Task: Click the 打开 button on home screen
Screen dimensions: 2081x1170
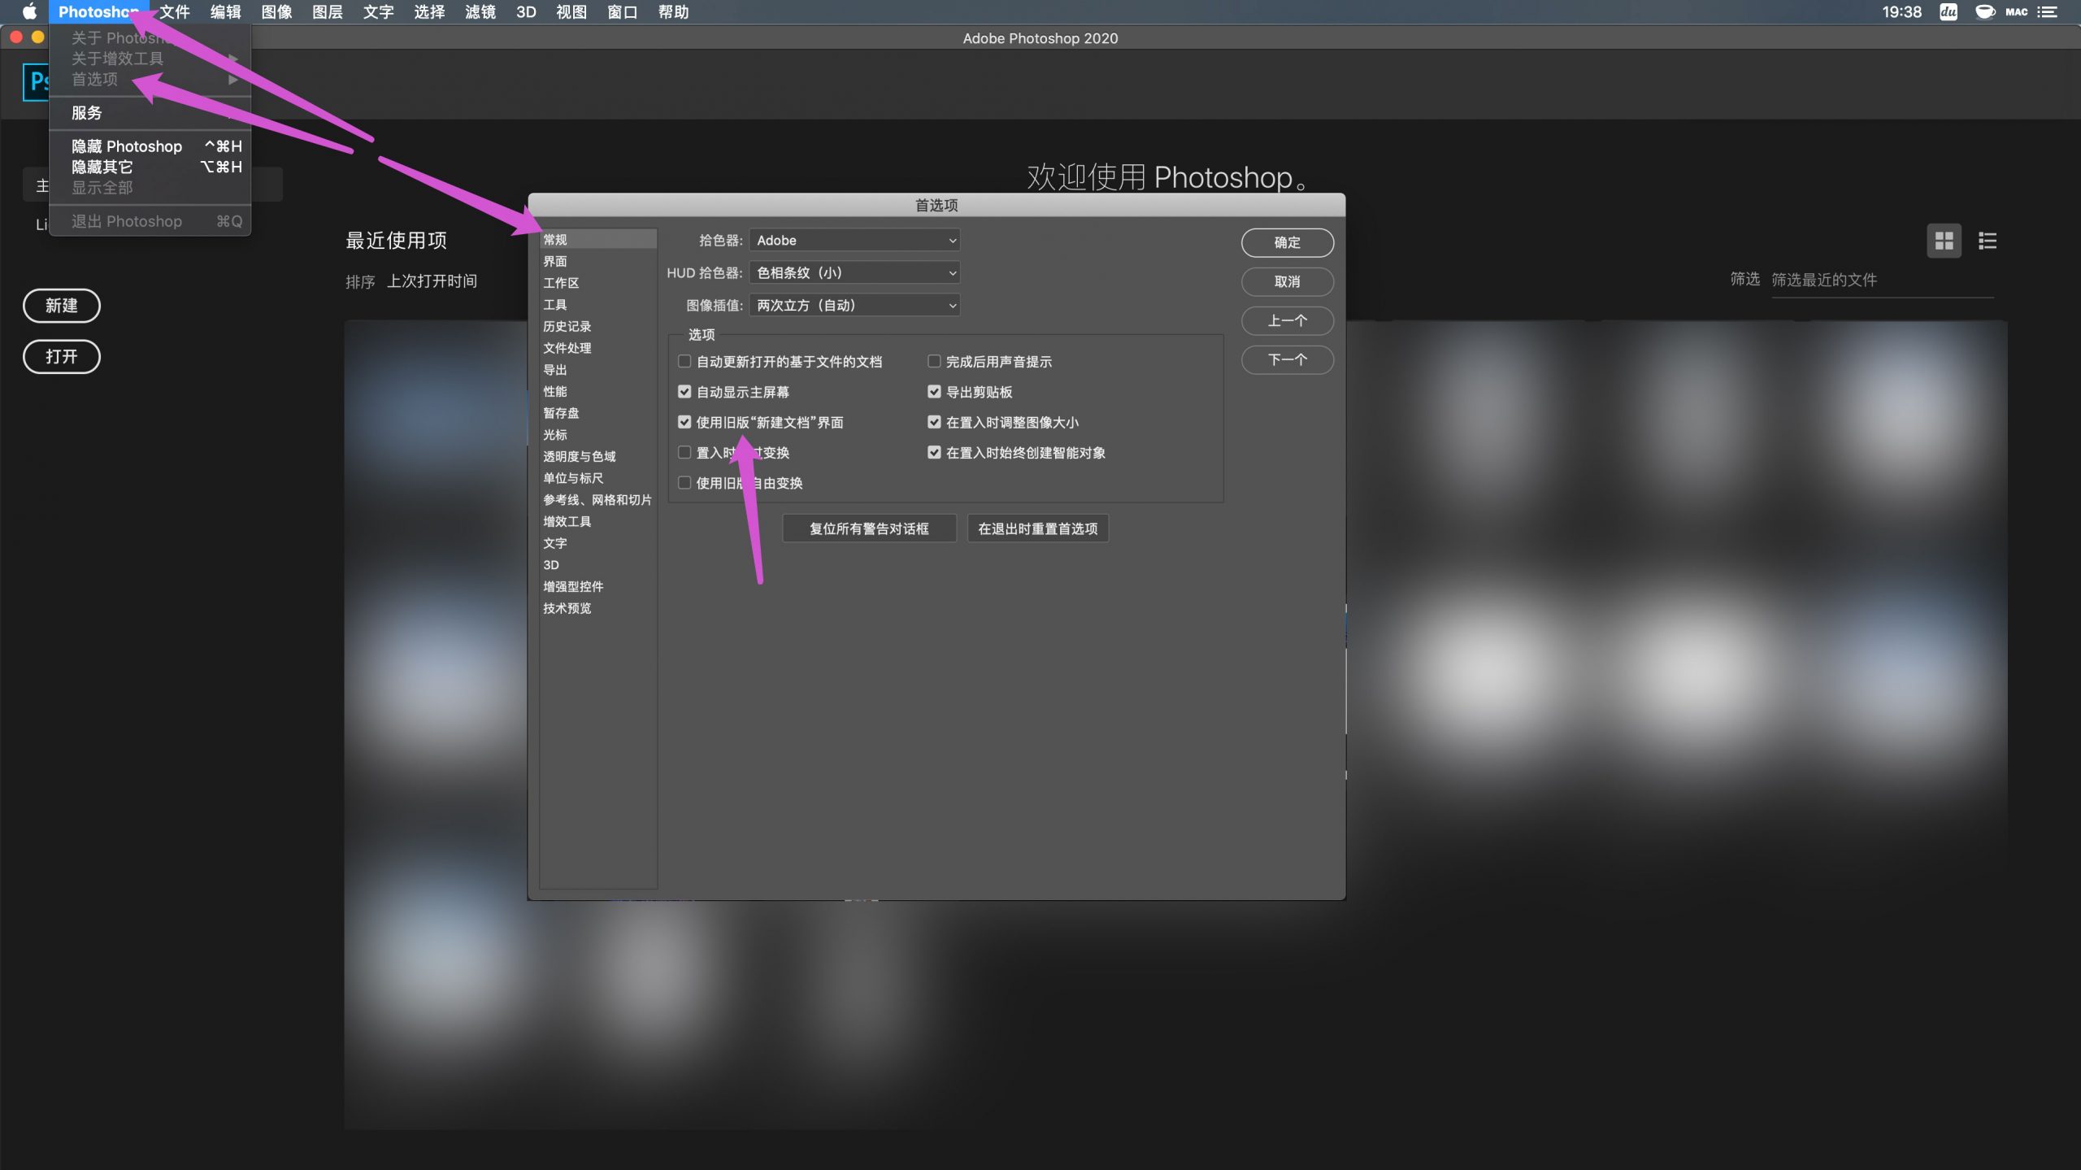Action: point(62,356)
